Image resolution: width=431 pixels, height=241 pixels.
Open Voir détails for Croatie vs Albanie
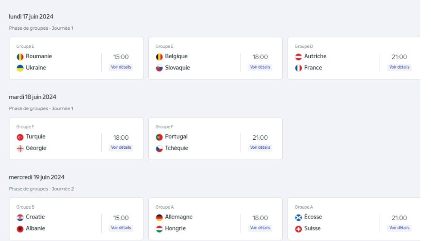tap(121, 228)
